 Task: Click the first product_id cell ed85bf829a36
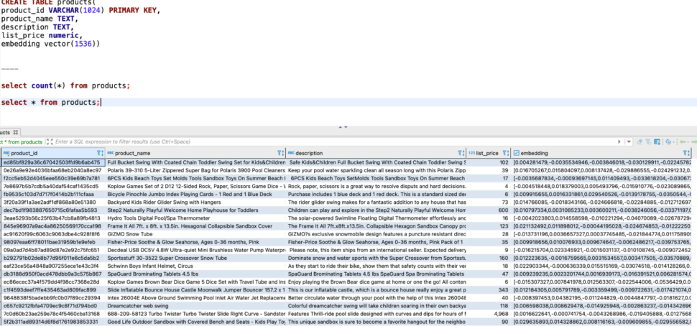50,162
